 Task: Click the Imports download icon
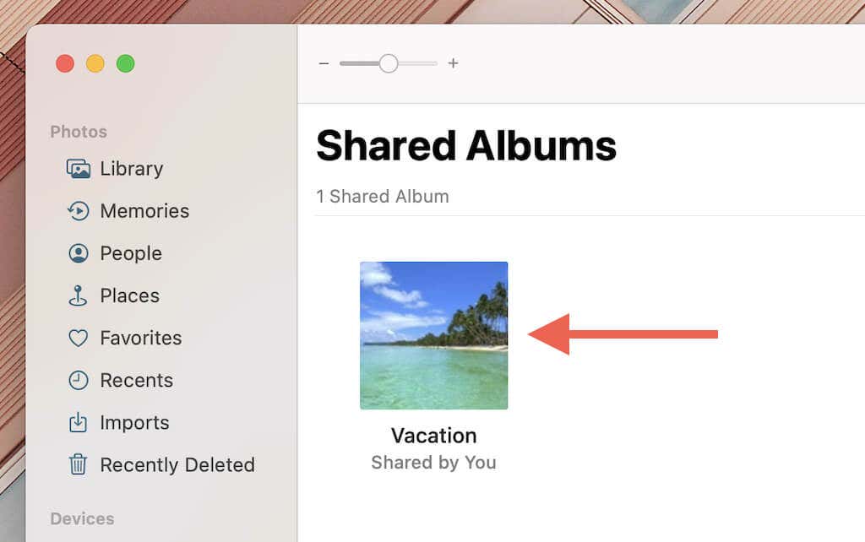click(x=78, y=422)
